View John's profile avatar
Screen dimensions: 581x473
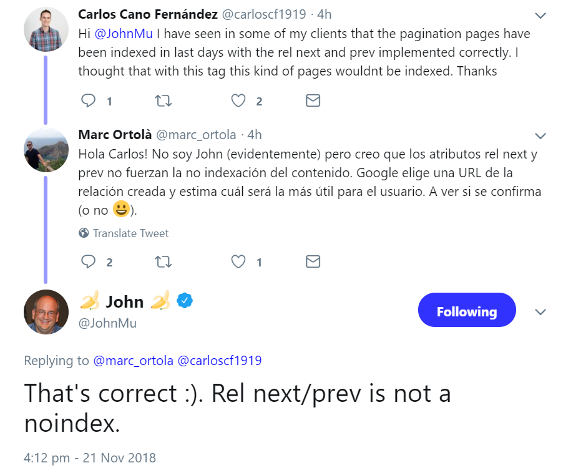[46, 312]
